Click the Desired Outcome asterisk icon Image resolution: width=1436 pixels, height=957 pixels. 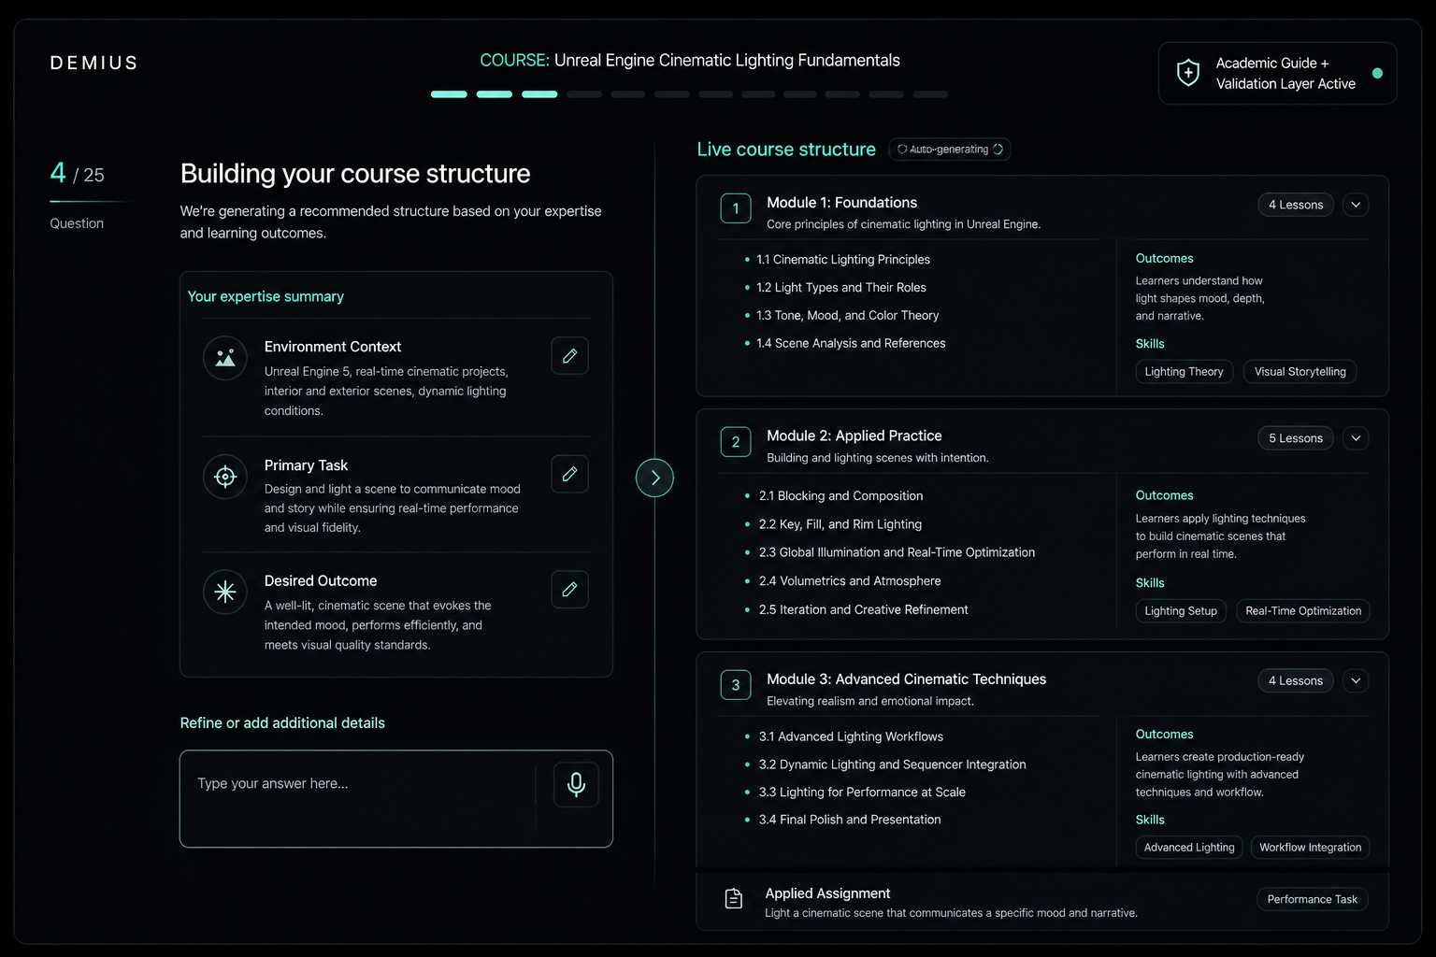[x=225, y=592]
